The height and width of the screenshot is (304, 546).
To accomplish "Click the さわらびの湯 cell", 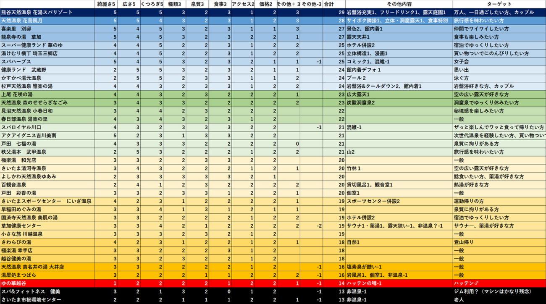I will pos(48,242).
